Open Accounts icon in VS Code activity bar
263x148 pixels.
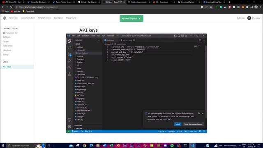(69, 120)
